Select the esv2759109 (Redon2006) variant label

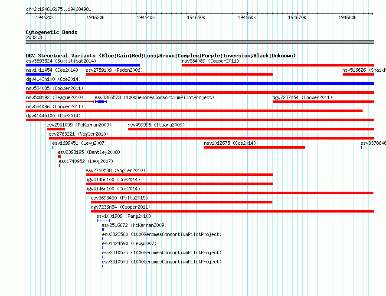(114, 70)
